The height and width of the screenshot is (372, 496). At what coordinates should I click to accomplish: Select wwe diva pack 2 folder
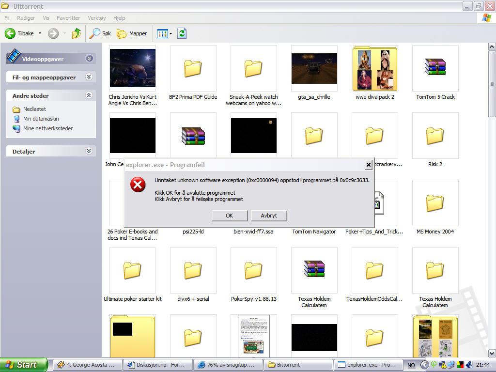(375, 68)
